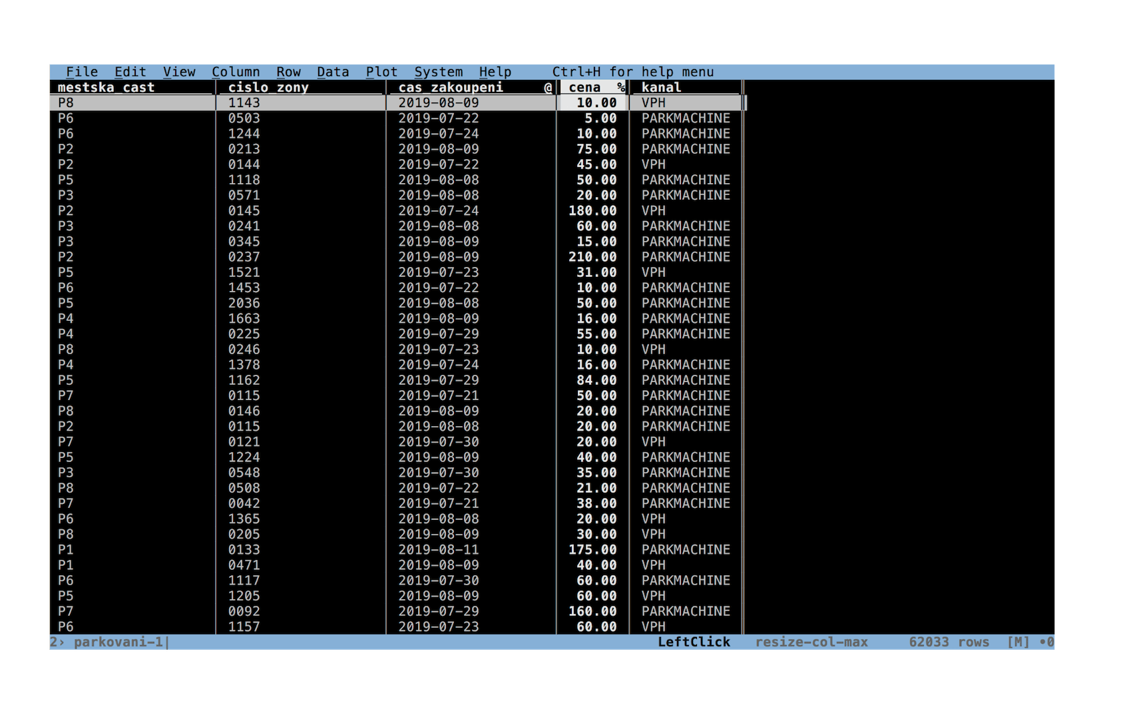Image resolution: width=1125 pixels, height=719 pixels.
Task: Select the cislo_zony column header
Action: (268, 87)
